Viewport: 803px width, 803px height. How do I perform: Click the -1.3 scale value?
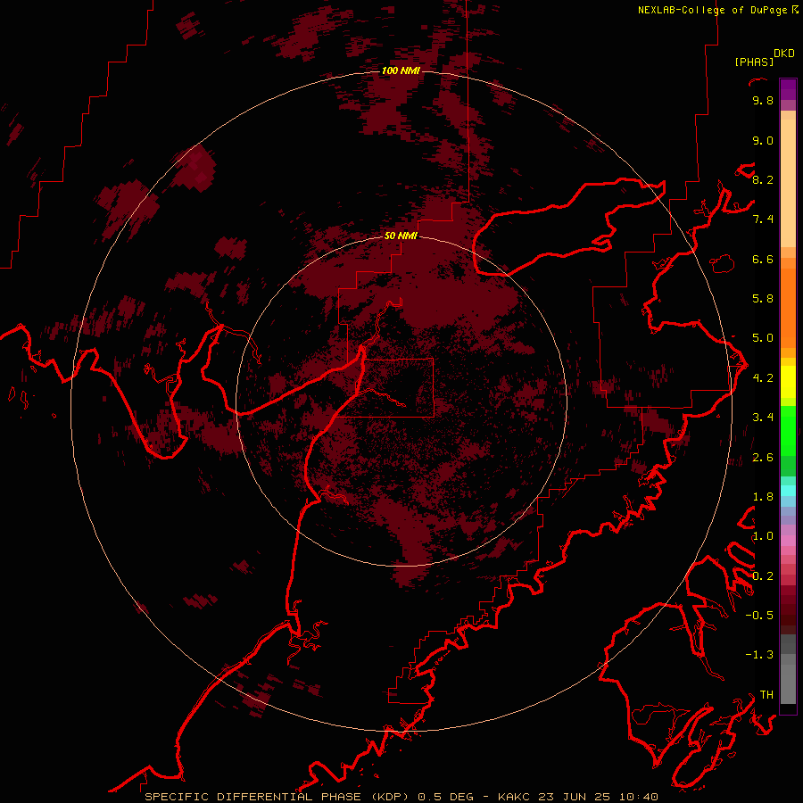[759, 655]
